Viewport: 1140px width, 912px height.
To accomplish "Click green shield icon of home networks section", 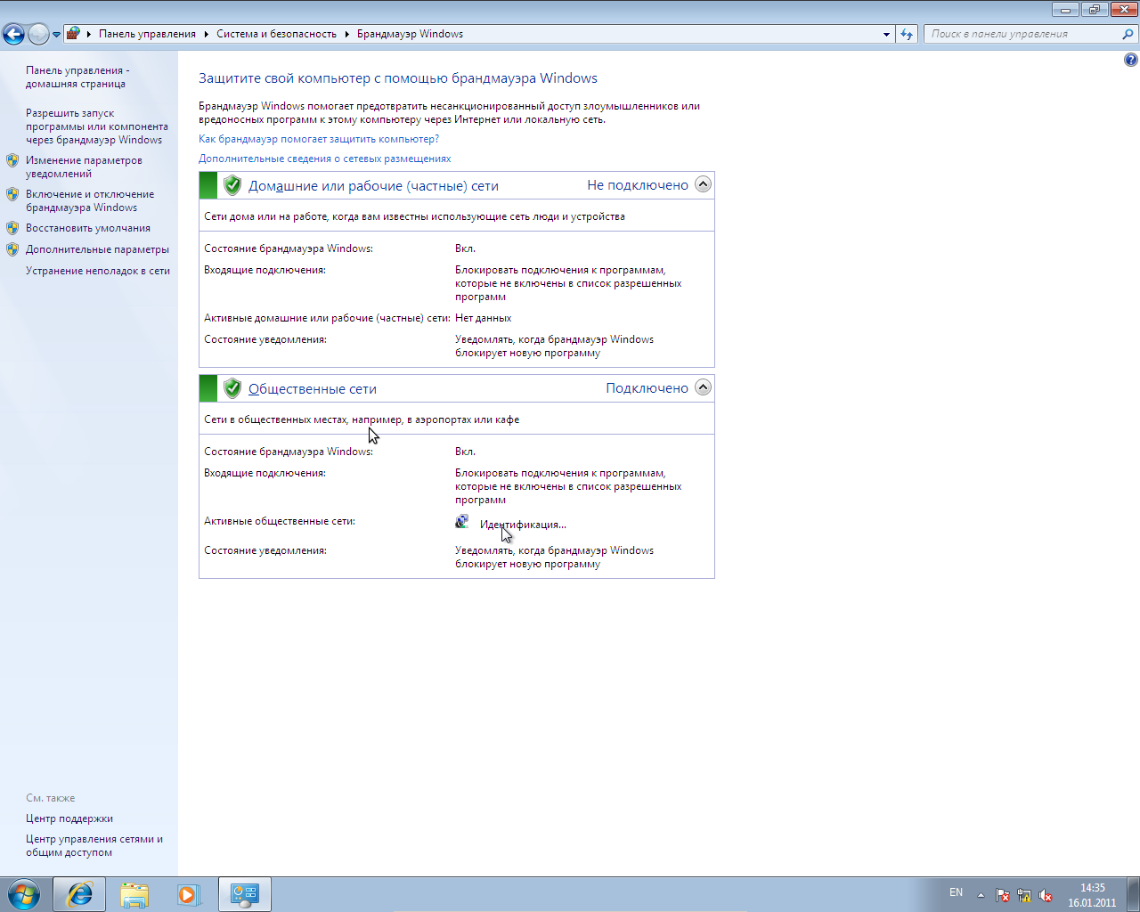I will pyautogui.click(x=232, y=185).
